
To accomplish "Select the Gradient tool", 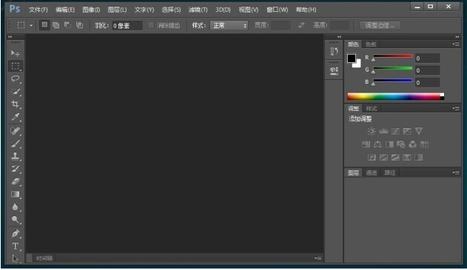I will coord(16,195).
